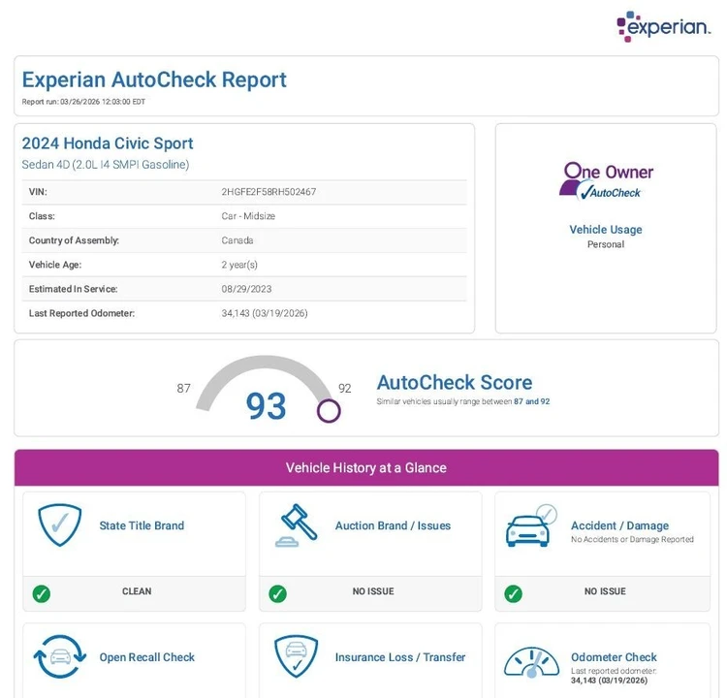Screen dimensions: 727x698
Task: Click Country of Assembly value Canada
Action: coord(237,240)
